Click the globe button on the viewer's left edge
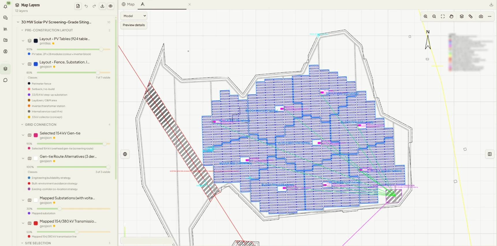497x246 pixels. (x=125, y=154)
